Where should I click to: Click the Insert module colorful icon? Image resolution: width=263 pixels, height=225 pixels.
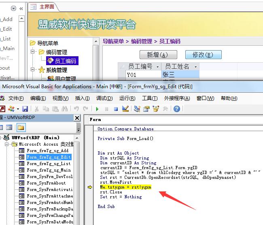11,109
